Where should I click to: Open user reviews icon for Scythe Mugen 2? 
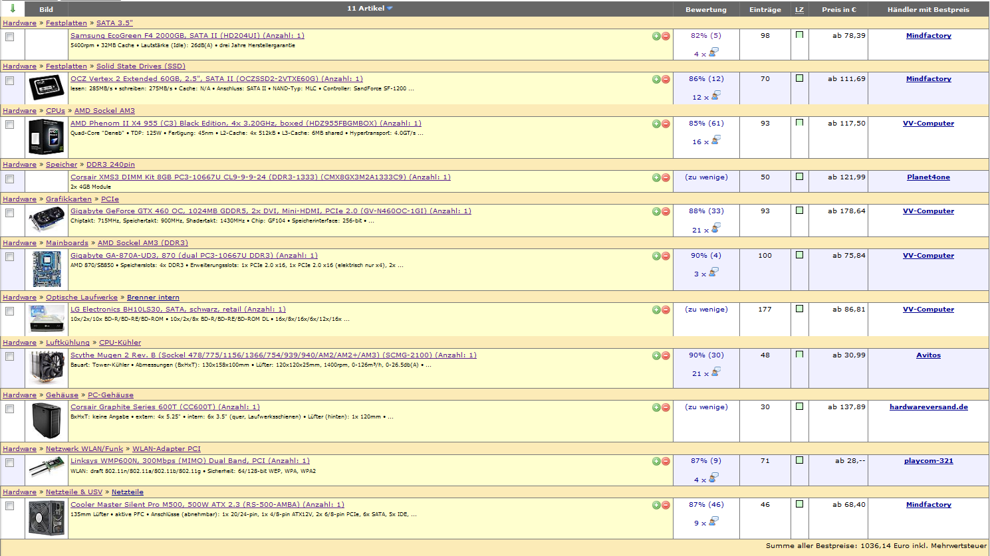point(716,371)
